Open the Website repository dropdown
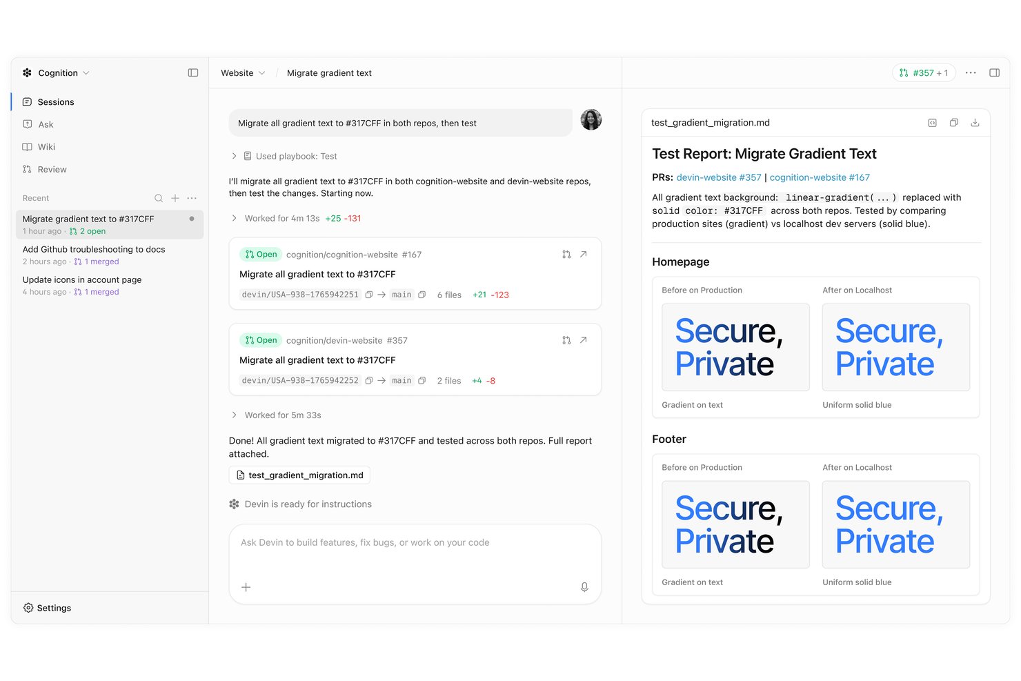 coord(243,72)
